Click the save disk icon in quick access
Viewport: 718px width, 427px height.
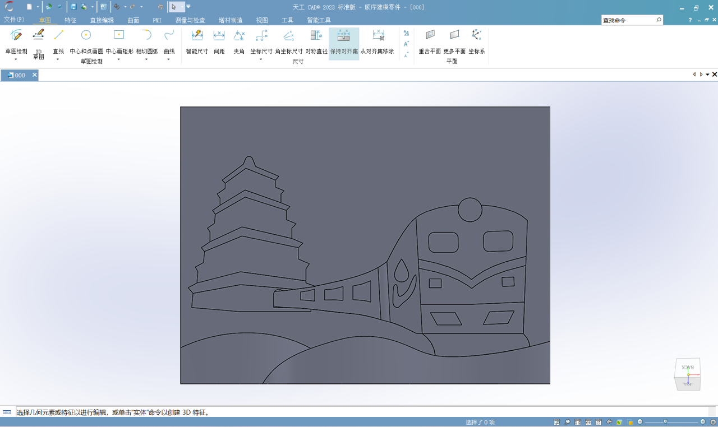coord(73,7)
